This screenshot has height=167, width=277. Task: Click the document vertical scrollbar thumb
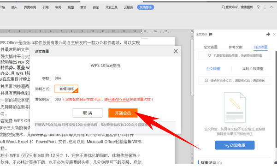pos(192,67)
